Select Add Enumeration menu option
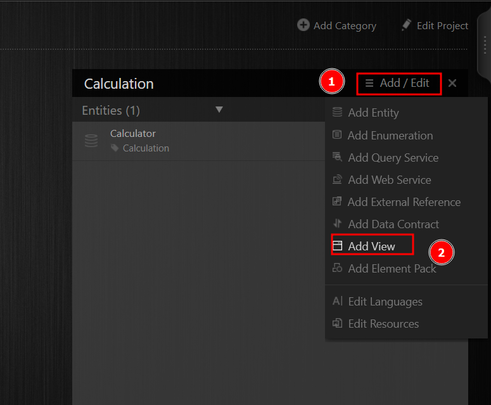The width and height of the screenshot is (491, 405). tap(390, 135)
